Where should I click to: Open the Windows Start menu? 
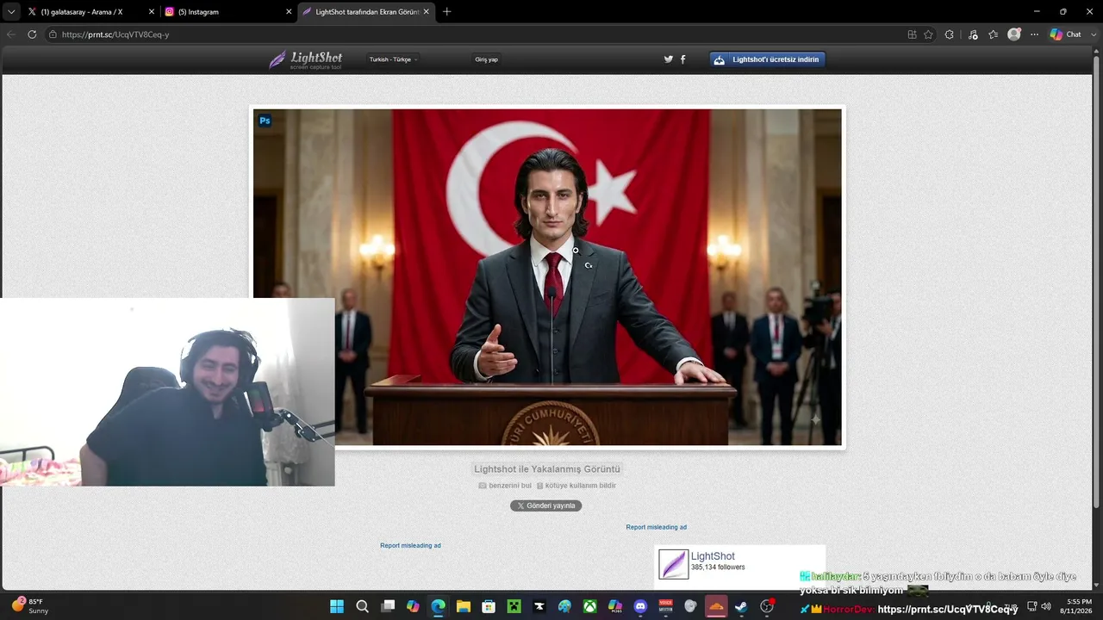(337, 606)
